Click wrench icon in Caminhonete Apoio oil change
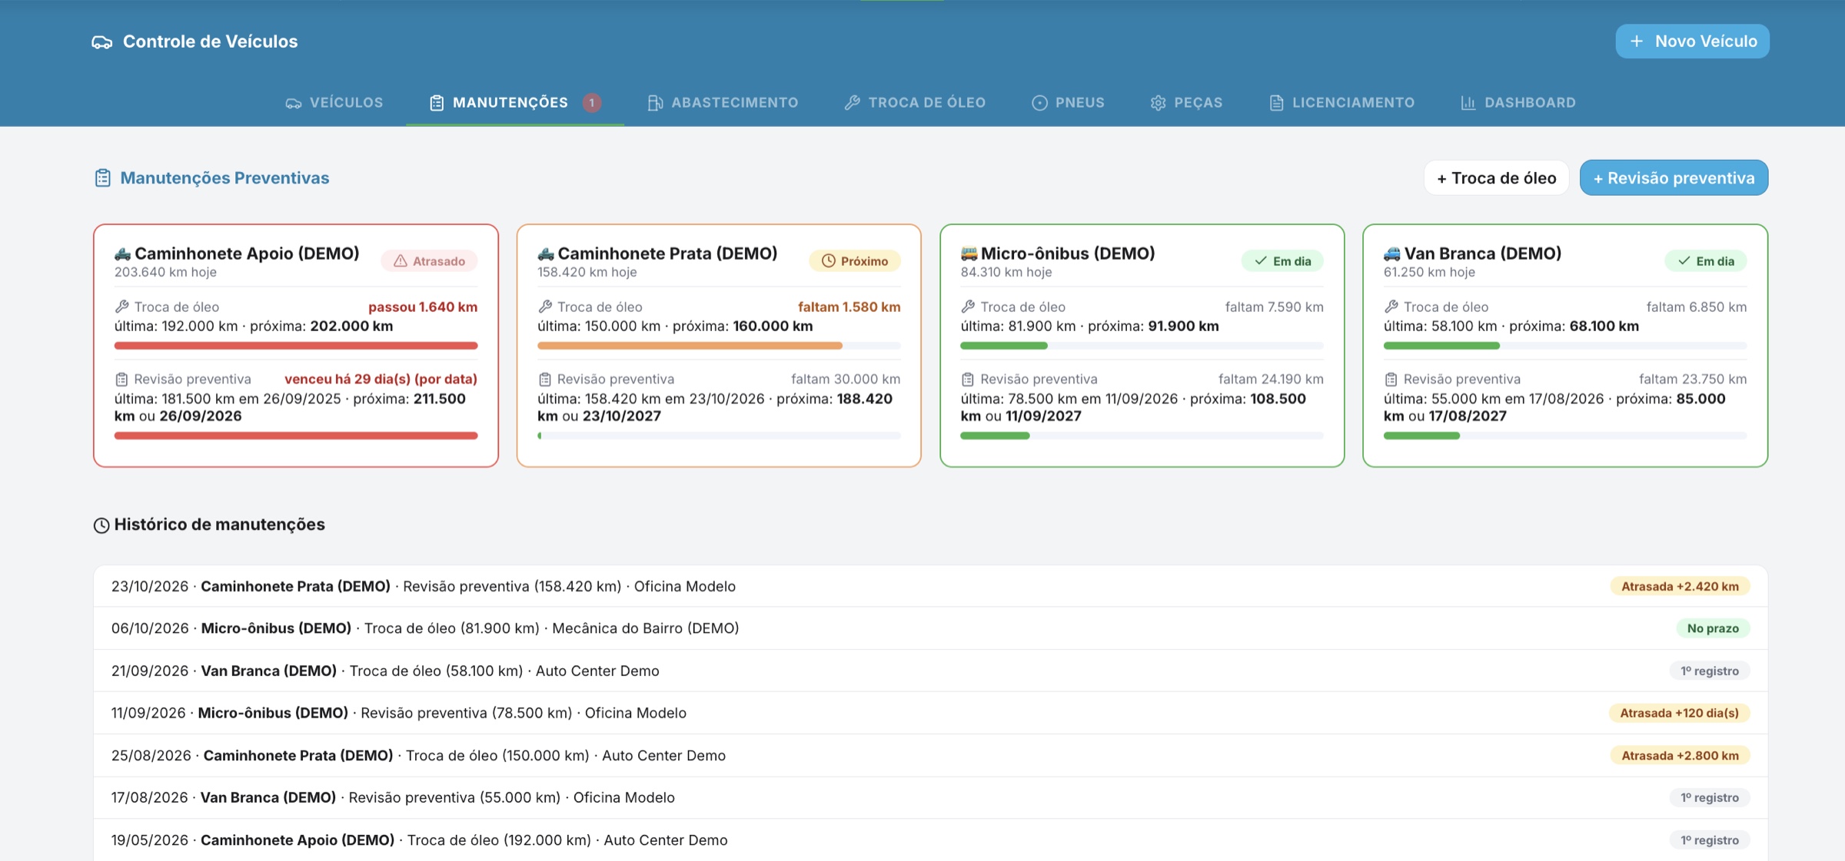This screenshot has width=1845, height=861. [x=121, y=307]
